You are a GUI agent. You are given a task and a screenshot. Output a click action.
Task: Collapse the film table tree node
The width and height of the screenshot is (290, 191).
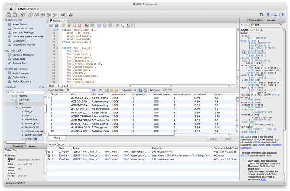click(13, 104)
